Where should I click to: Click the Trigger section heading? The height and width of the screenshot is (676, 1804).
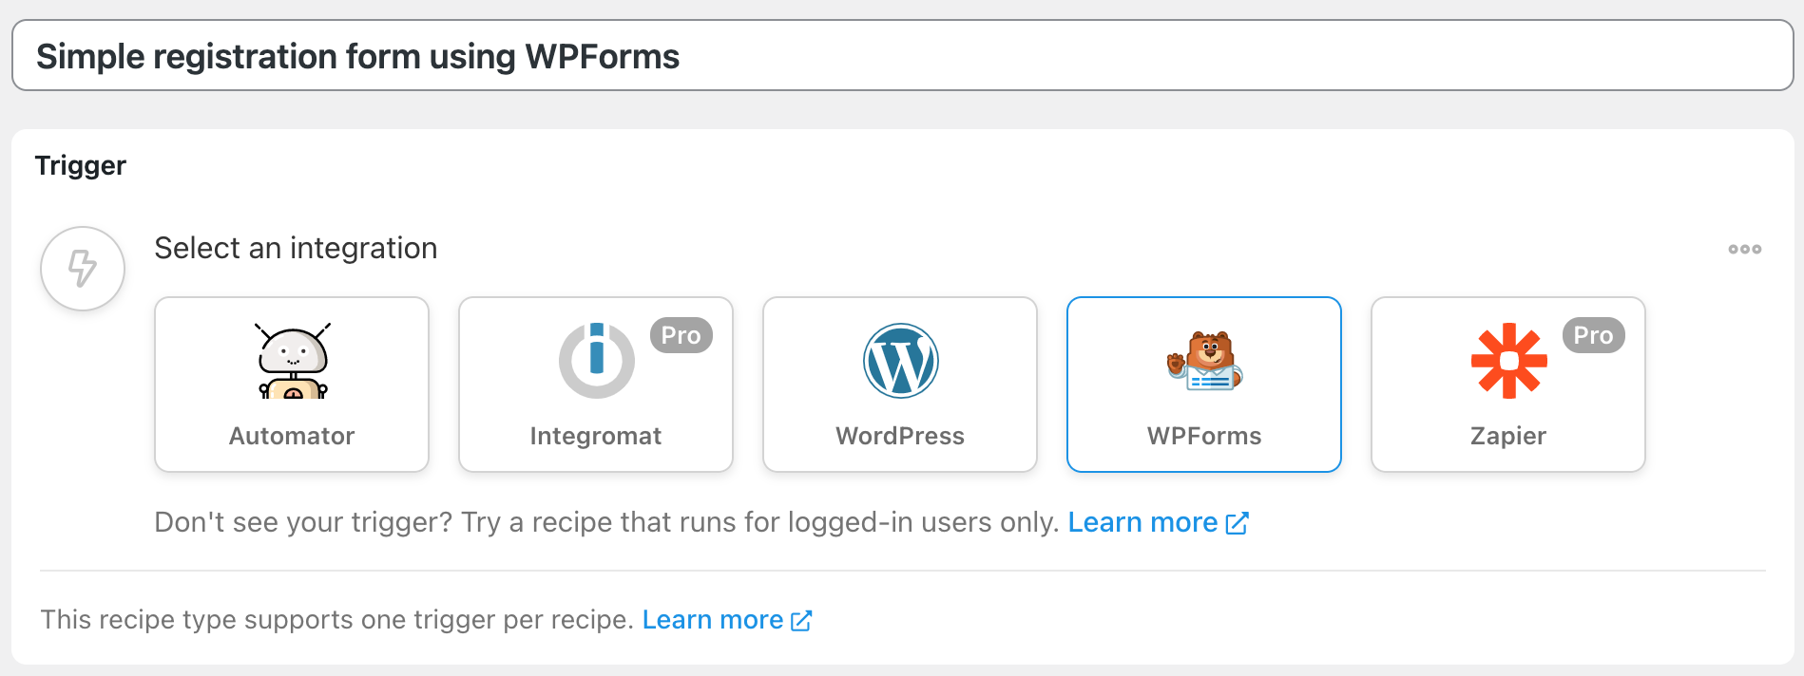81,165
